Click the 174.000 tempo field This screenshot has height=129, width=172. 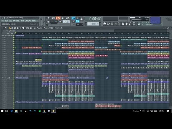click(x=66, y=22)
